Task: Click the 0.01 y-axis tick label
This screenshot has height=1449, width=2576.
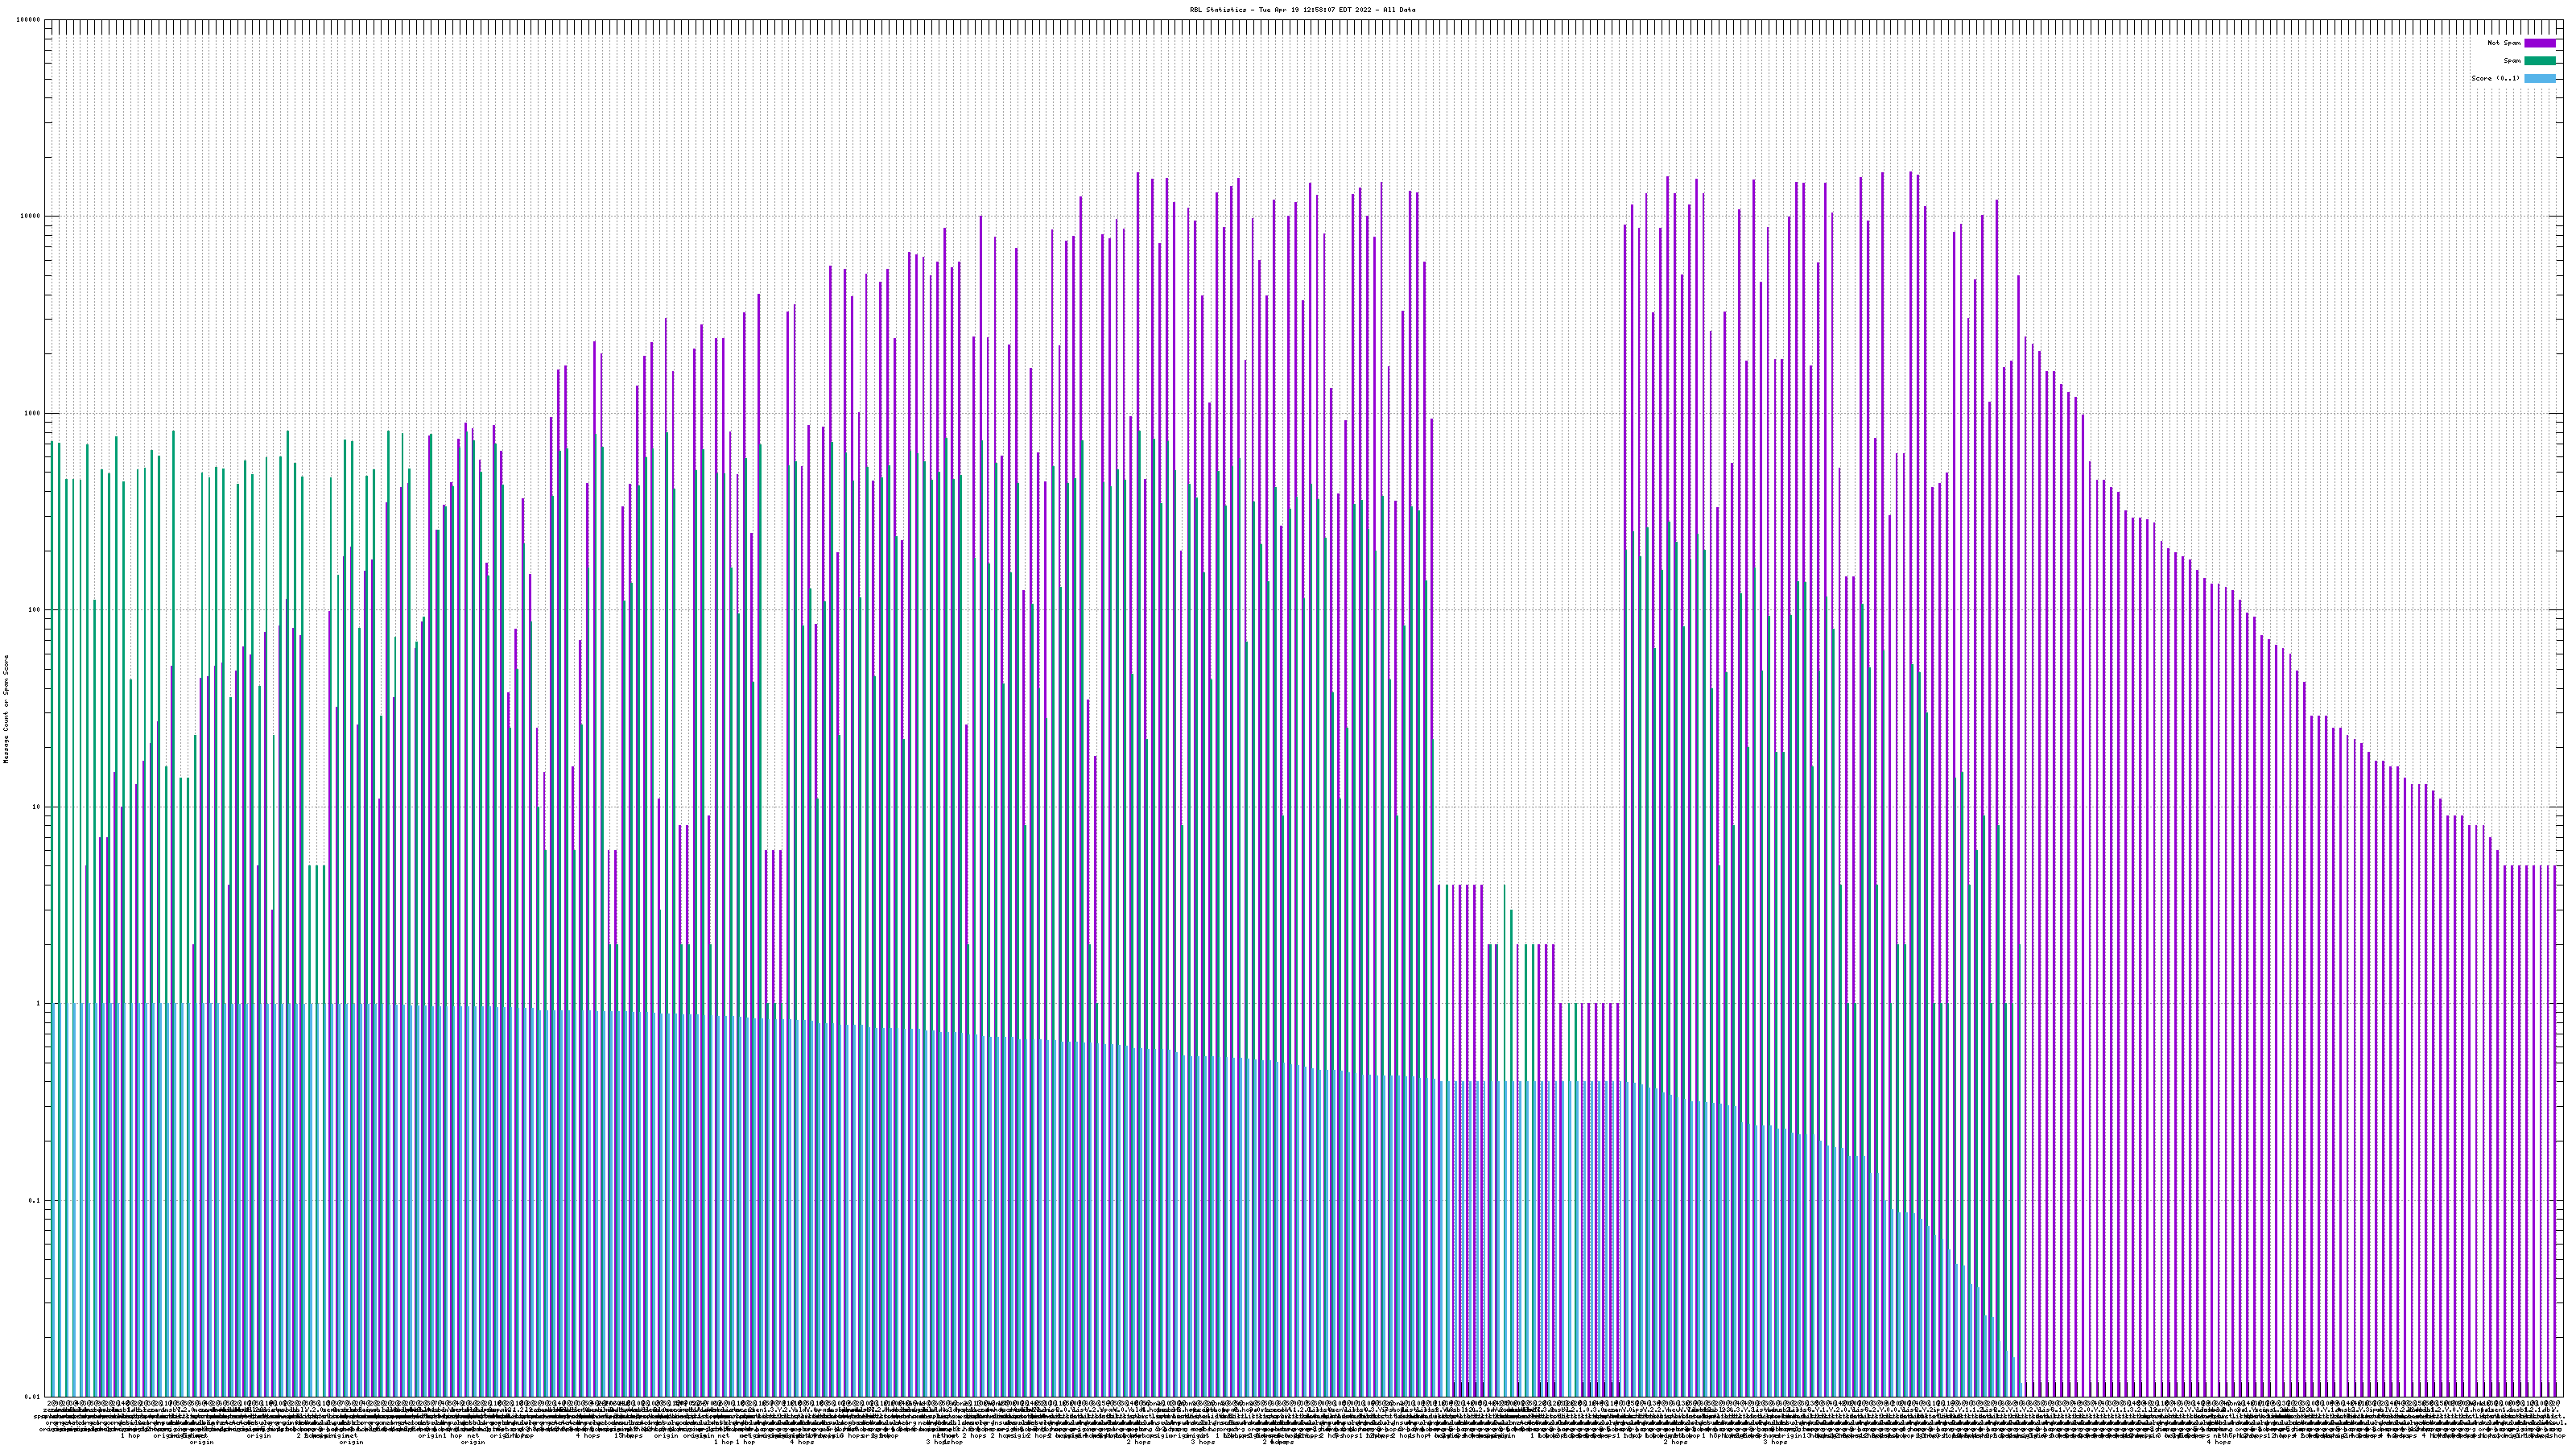Action: [33, 1397]
